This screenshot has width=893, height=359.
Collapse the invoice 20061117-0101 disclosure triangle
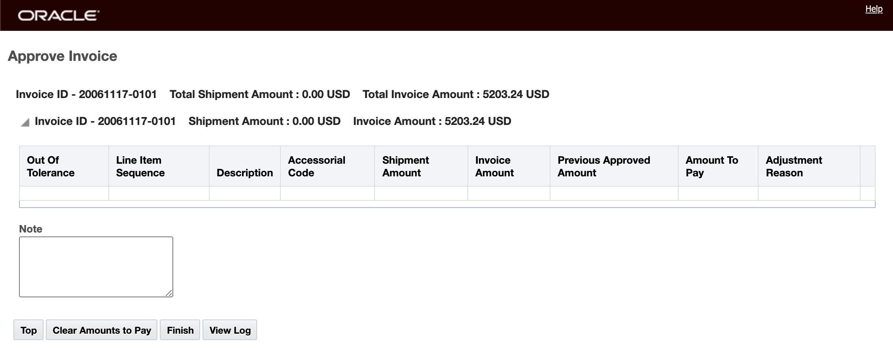click(25, 123)
